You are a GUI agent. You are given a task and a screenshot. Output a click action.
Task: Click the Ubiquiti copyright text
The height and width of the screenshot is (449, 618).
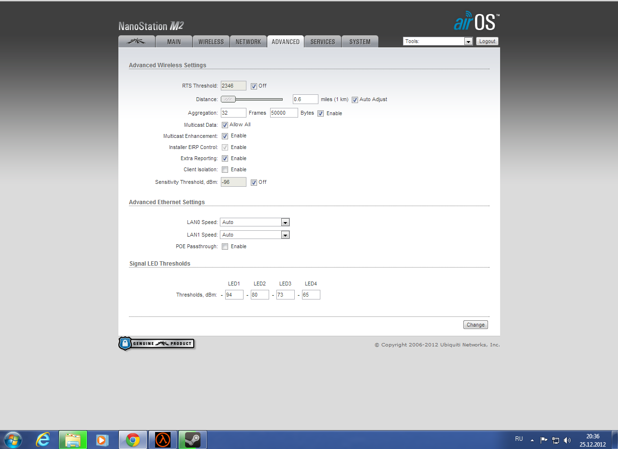pyautogui.click(x=437, y=345)
